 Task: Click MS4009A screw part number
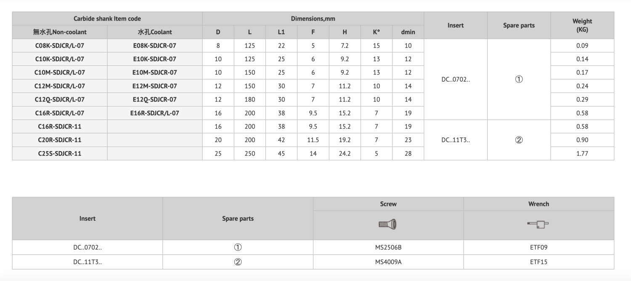point(388,262)
